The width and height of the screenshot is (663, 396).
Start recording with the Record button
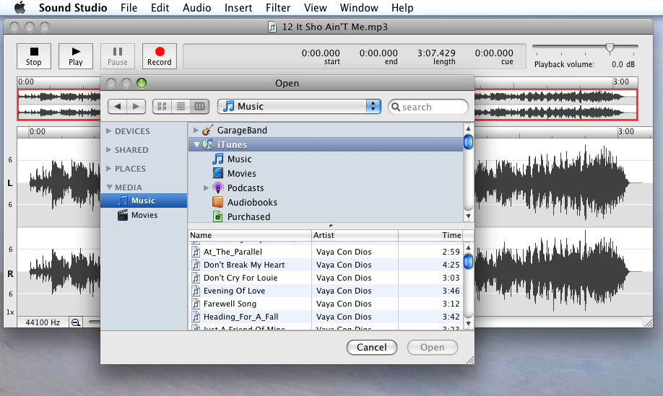click(160, 56)
